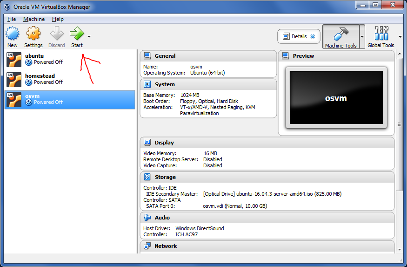Image resolution: width=407 pixels, height=267 pixels.
Task: Click Windows DirectSound host driver text
Action: tap(200, 228)
